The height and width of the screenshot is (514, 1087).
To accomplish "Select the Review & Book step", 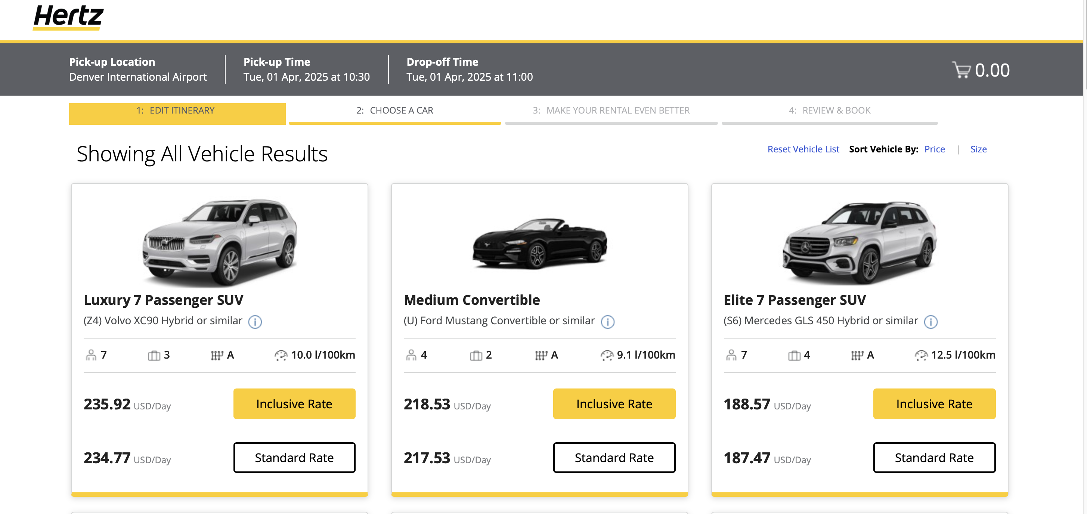I will 830,113.
